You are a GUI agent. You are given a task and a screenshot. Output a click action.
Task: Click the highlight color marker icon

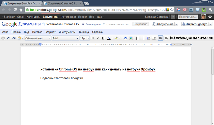(116, 38)
